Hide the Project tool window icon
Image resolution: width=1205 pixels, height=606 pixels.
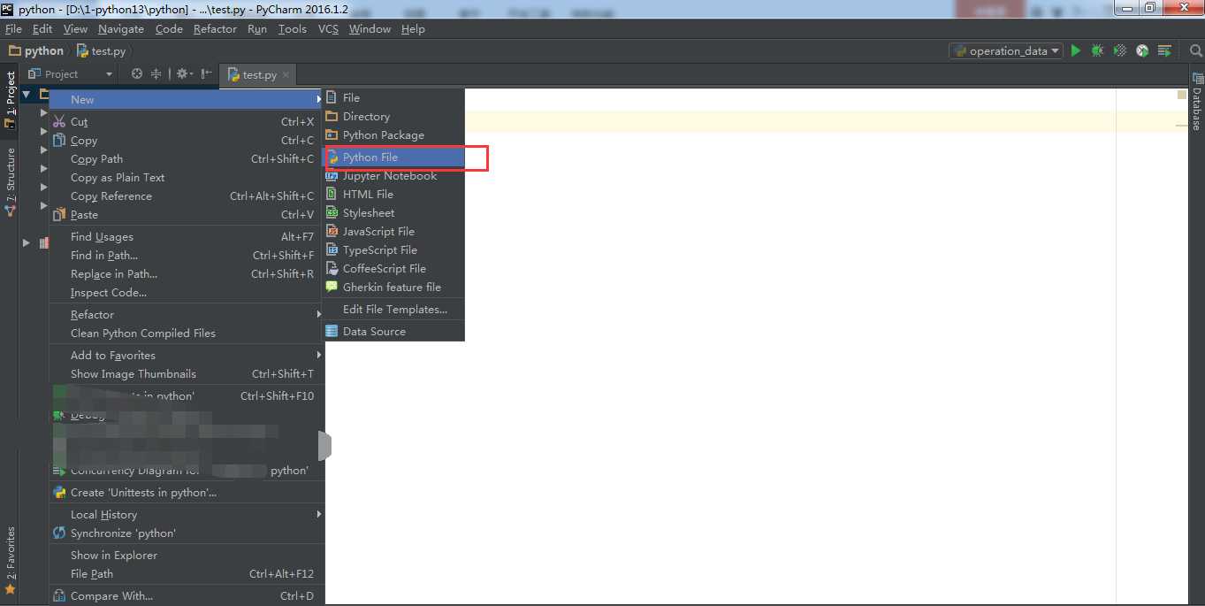click(x=206, y=74)
